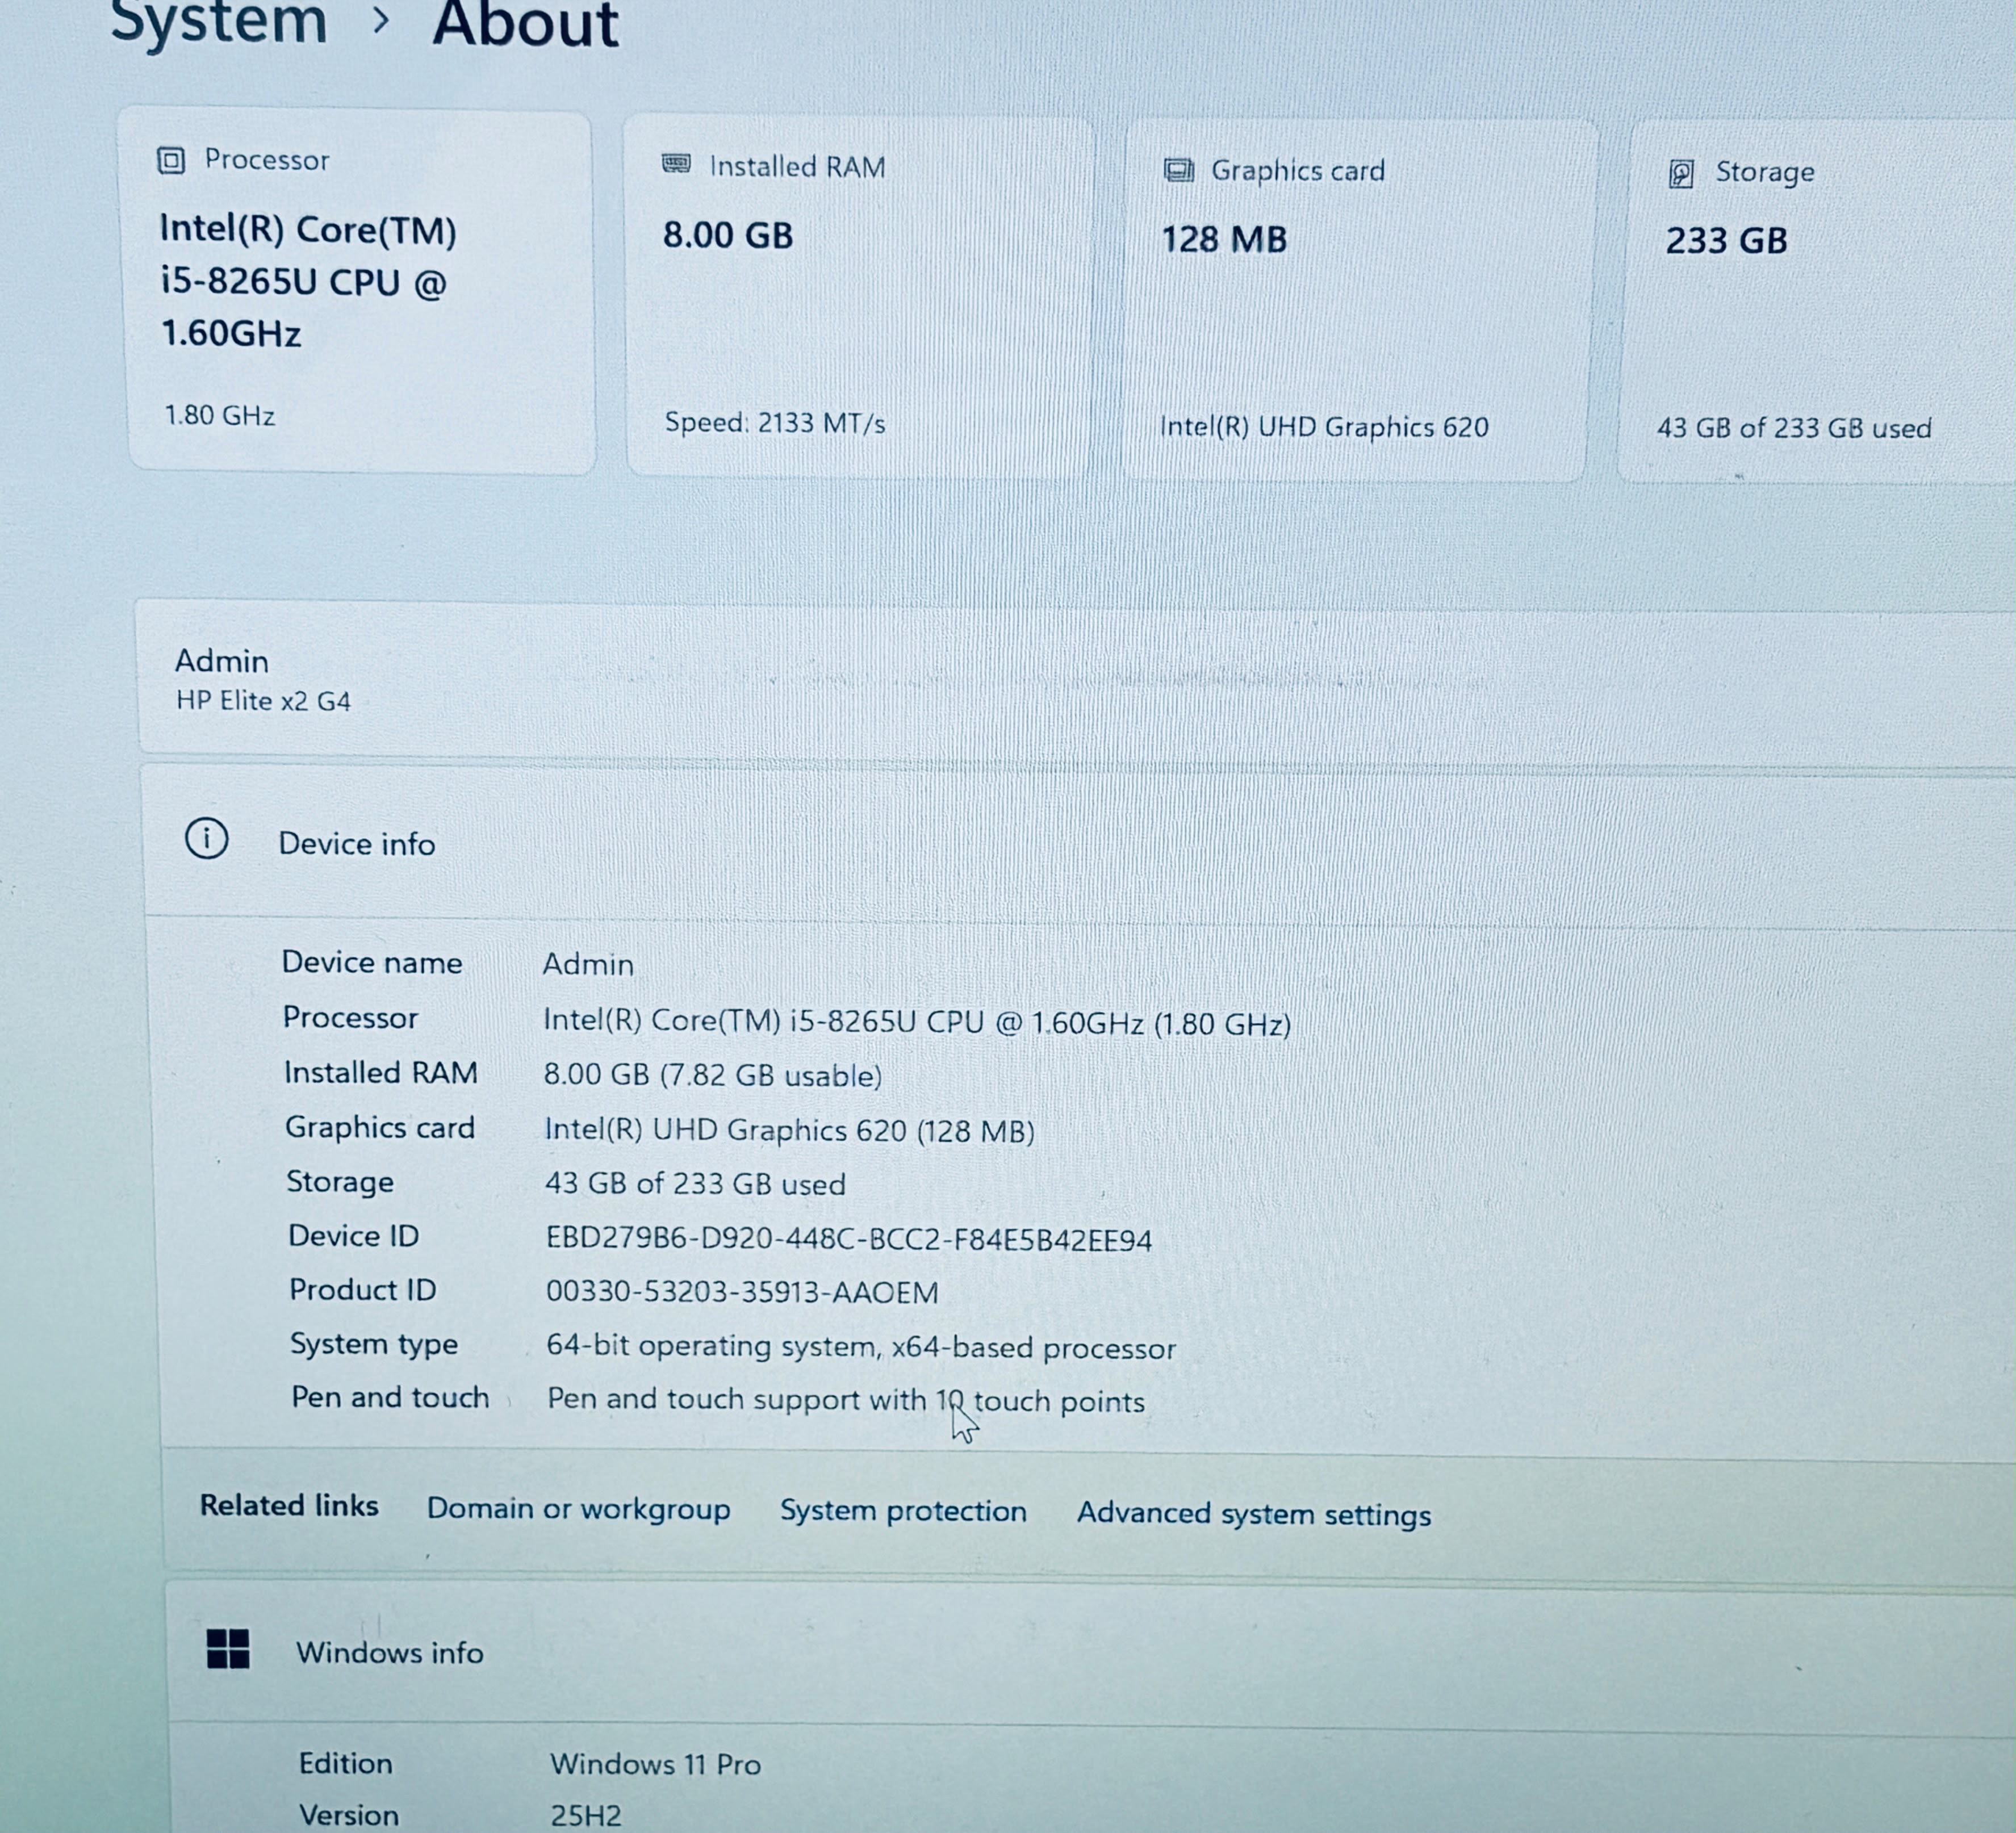Image resolution: width=2016 pixels, height=1833 pixels.
Task: Select the Processor value in Device info
Action: [917, 1022]
